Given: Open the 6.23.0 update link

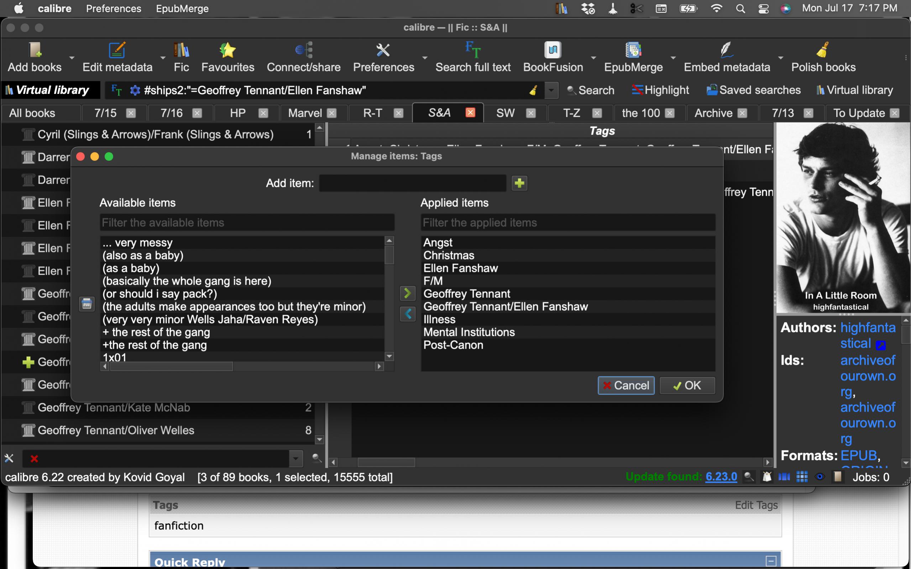Looking at the screenshot, I should click(721, 477).
